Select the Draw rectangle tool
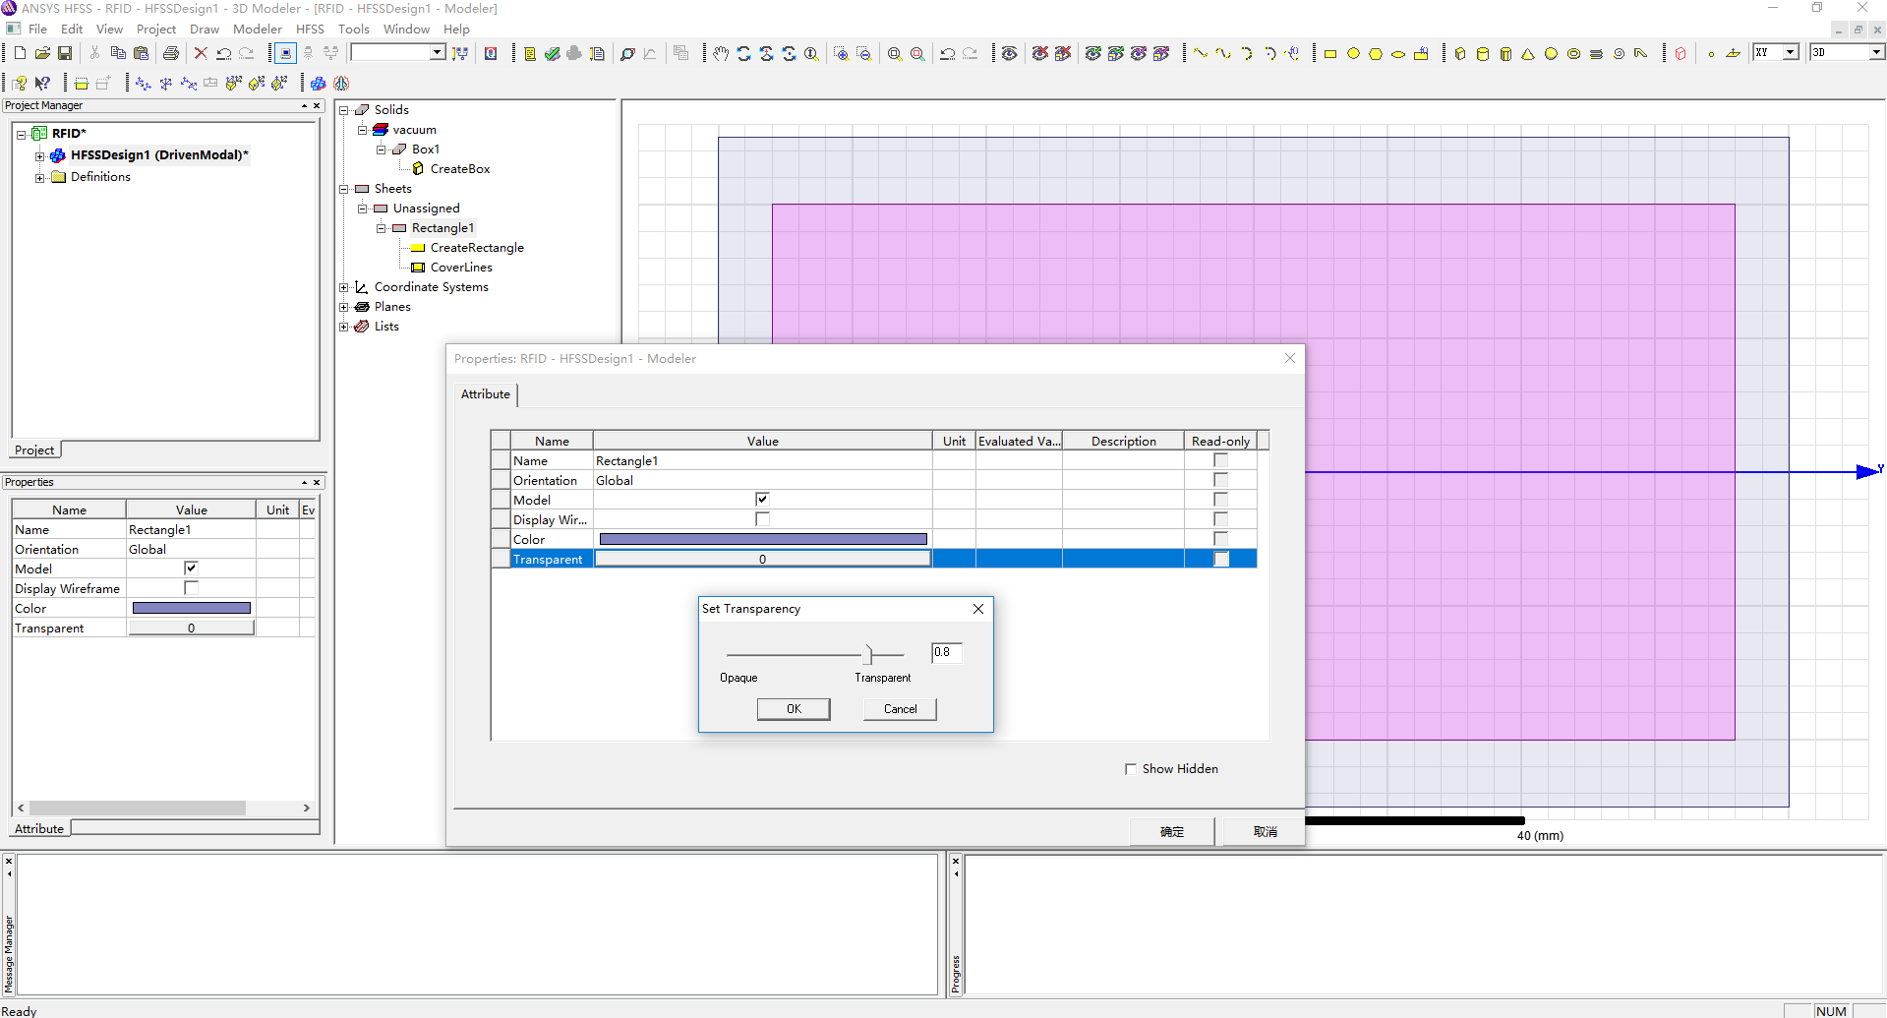Image resolution: width=1887 pixels, height=1018 pixels. coord(1330,53)
